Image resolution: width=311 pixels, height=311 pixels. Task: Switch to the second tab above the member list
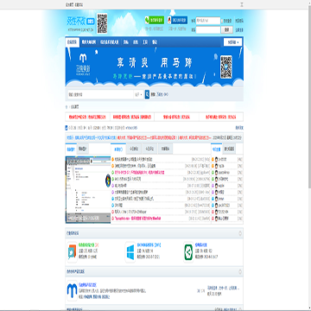(x=229, y=149)
